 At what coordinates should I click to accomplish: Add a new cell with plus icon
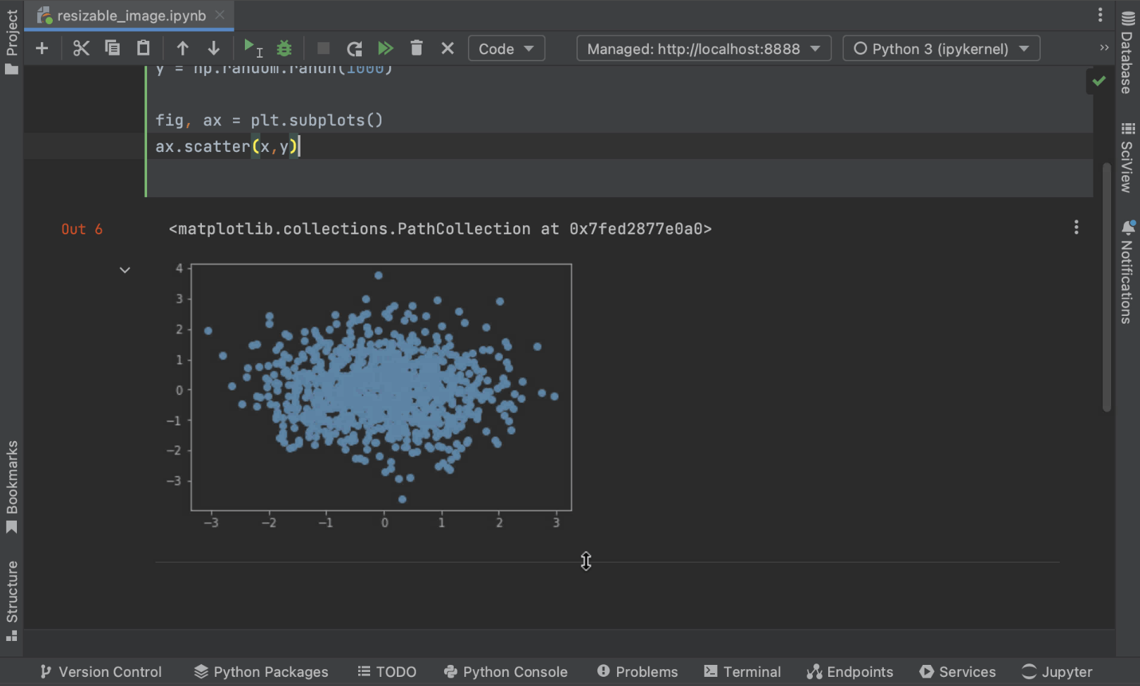tap(42, 49)
